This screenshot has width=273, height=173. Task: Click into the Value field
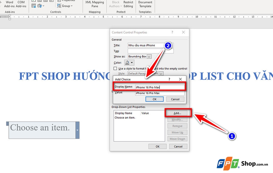tap(160, 93)
